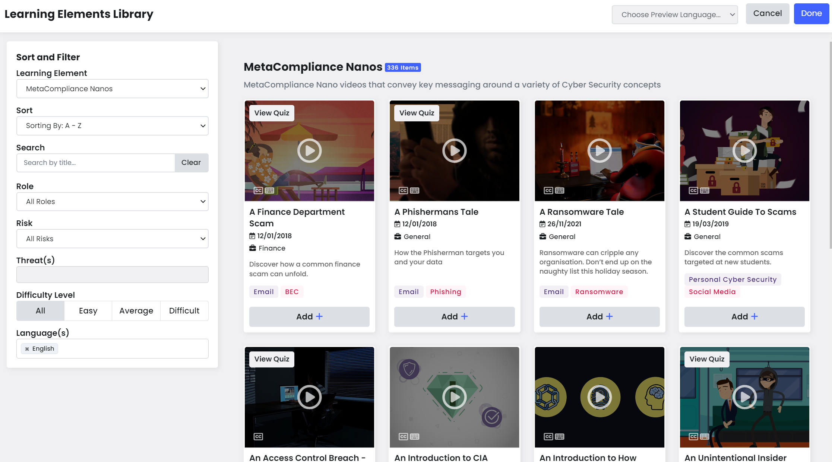Click the Cancel button
Screen dimensions: 832x462
[x=768, y=14]
